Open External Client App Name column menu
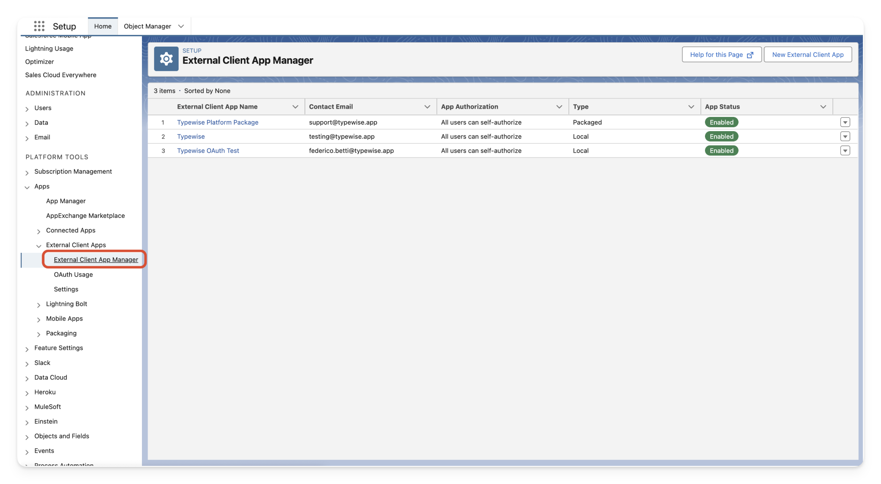 click(x=295, y=107)
